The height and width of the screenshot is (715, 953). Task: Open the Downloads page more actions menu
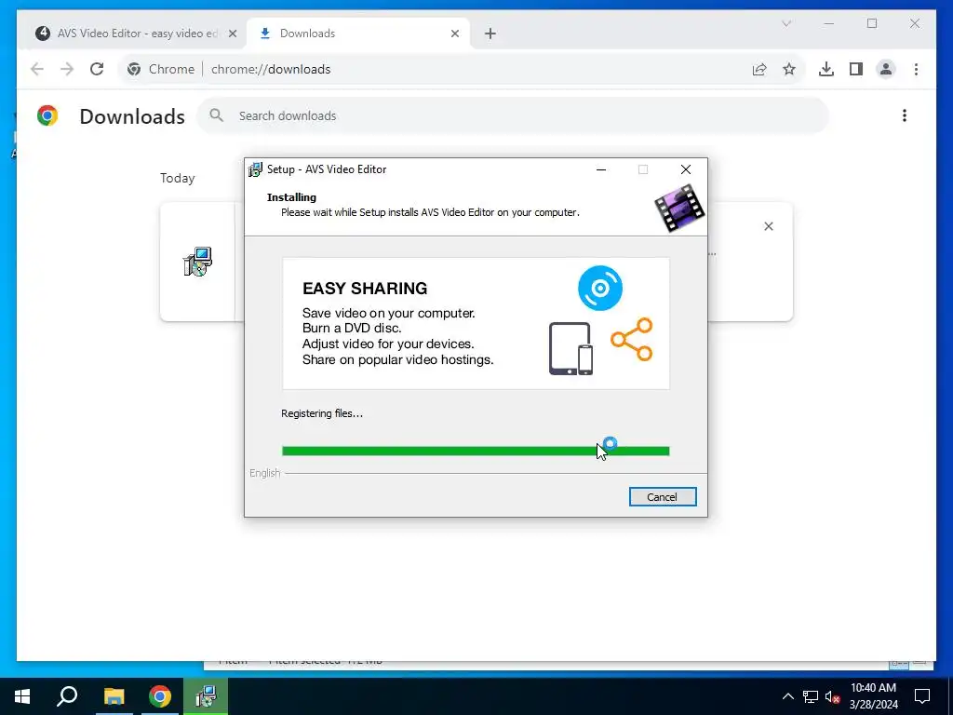pyautogui.click(x=905, y=115)
